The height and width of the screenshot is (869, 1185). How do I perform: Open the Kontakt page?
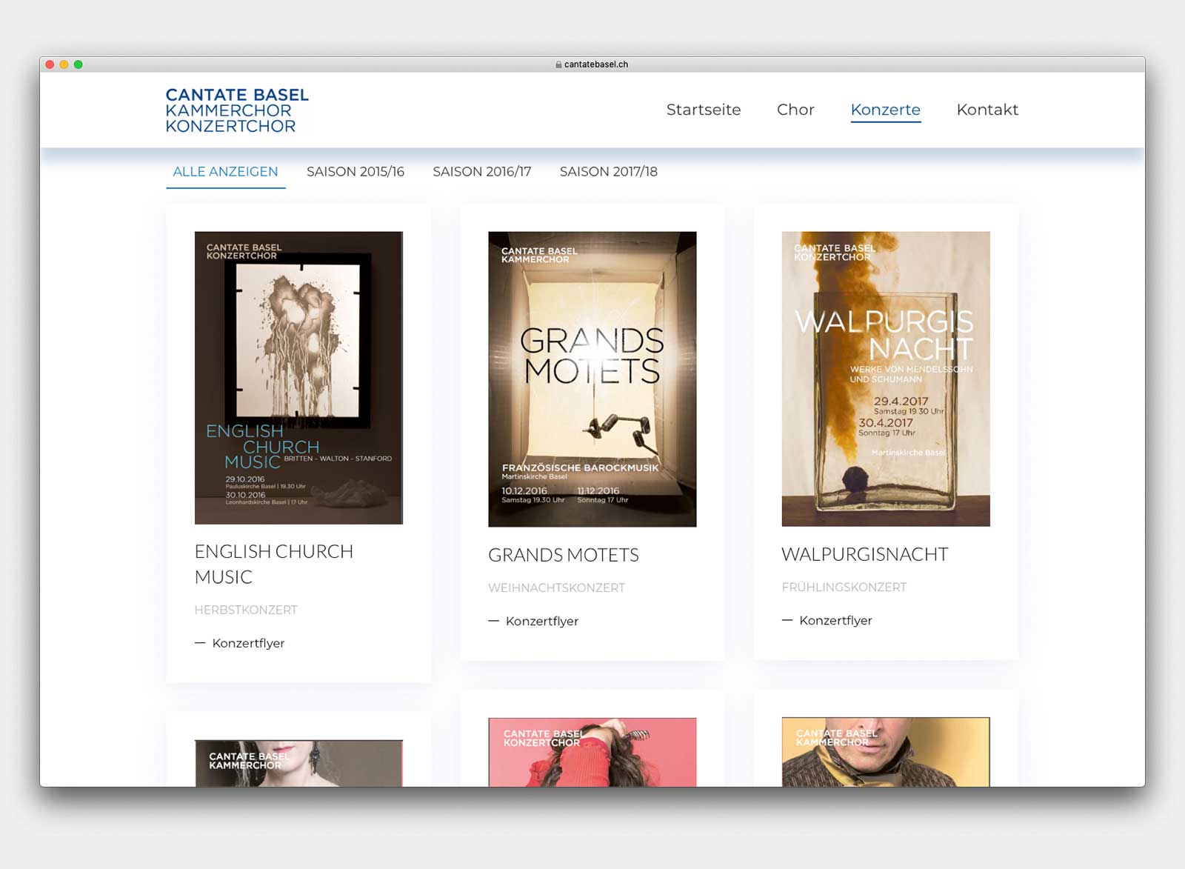[987, 110]
